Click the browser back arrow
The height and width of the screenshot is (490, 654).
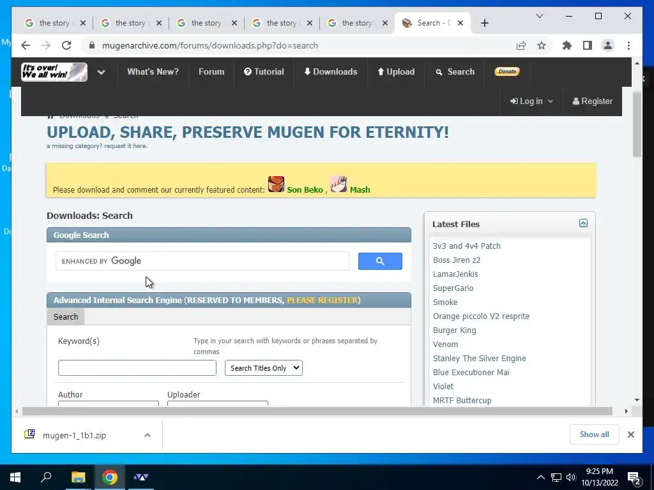(26, 45)
